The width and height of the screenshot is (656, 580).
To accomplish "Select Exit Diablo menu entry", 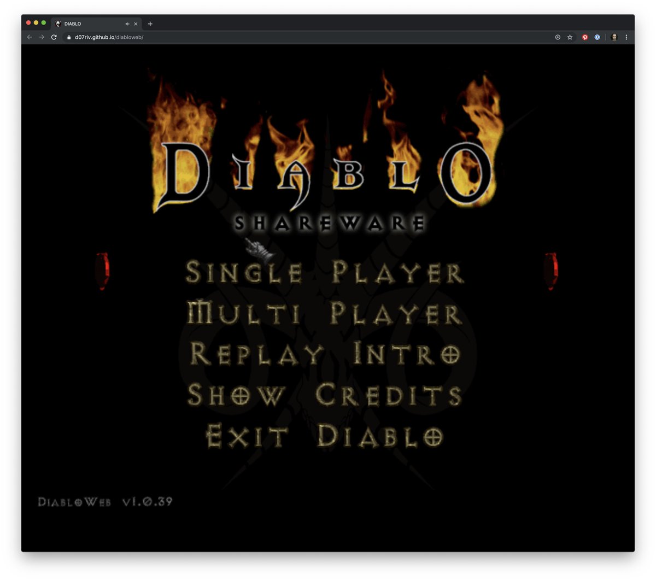I will pos(325,436).
